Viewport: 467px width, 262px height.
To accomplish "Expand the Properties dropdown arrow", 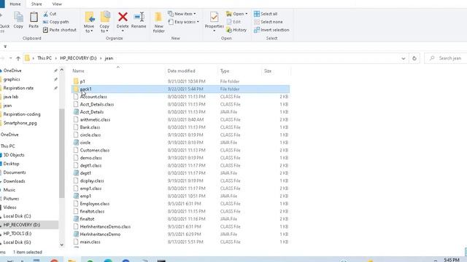I will pyautogui.click(x=214, y=31).
